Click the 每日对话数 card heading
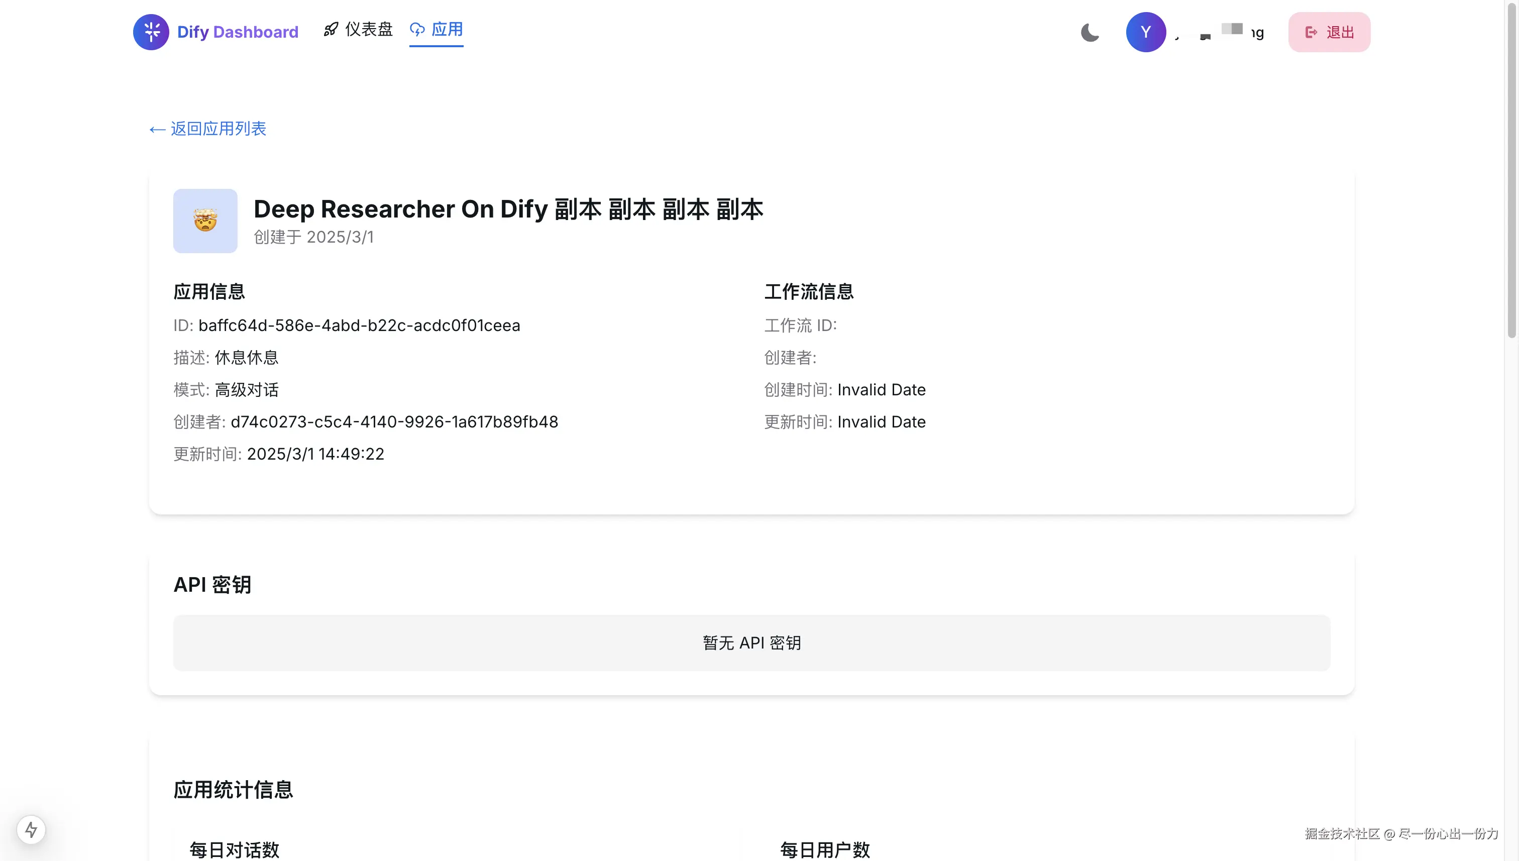The height and width of the screenshot is (861, 1519). click(234, 849)
